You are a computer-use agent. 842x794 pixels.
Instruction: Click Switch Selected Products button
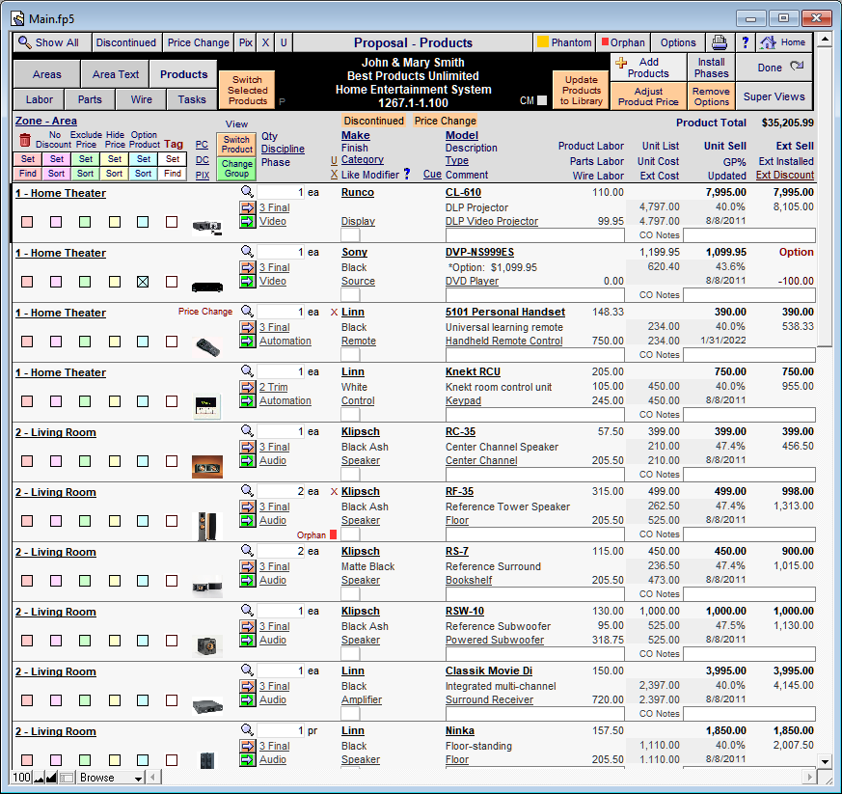coord(247,90)
